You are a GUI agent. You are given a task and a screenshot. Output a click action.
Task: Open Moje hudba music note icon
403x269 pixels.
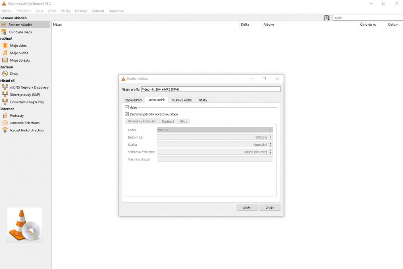pyautogui.click(x=5, y=53)
